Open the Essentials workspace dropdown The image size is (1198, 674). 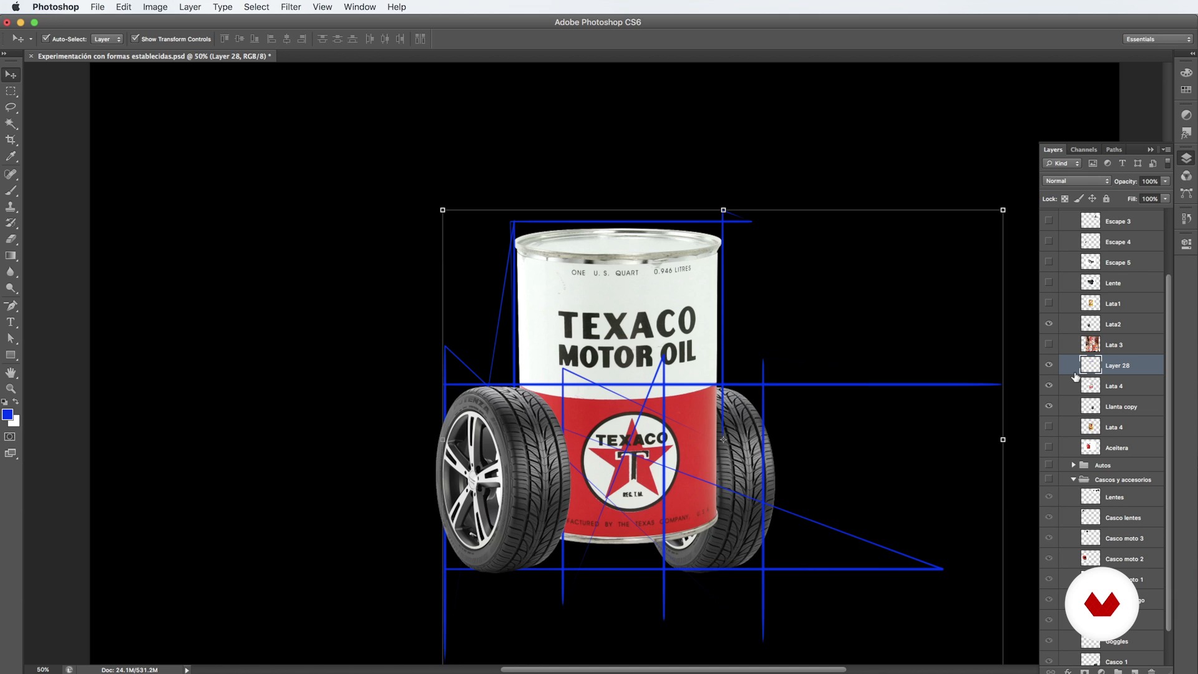pyautogui.click(x=1158, y=39)
